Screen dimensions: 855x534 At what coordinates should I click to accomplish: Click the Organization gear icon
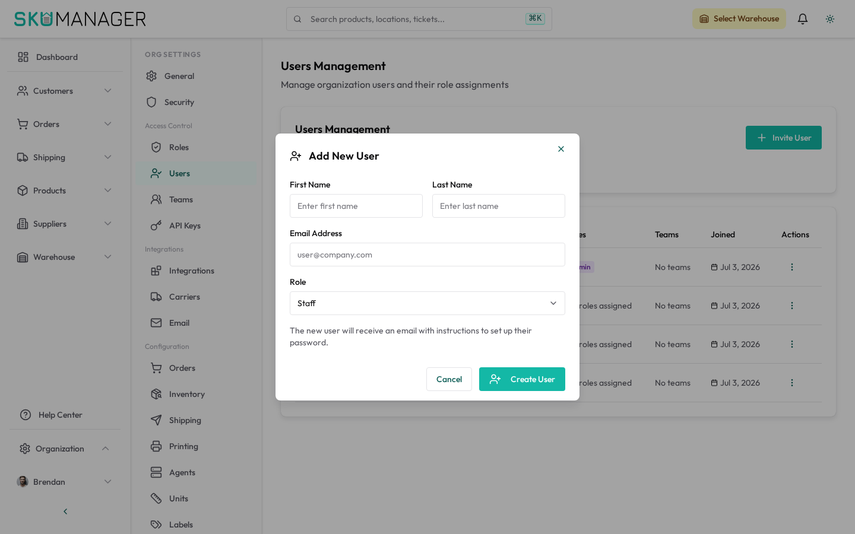tap(25, 449)
